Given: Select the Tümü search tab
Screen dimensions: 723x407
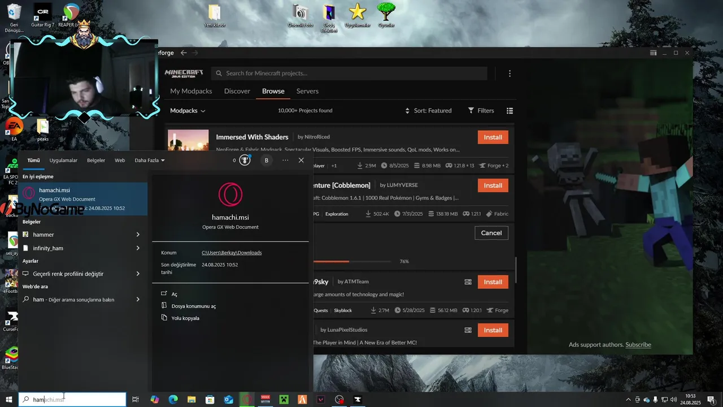Looking at the screenshot, I should (x=33, y=161).
